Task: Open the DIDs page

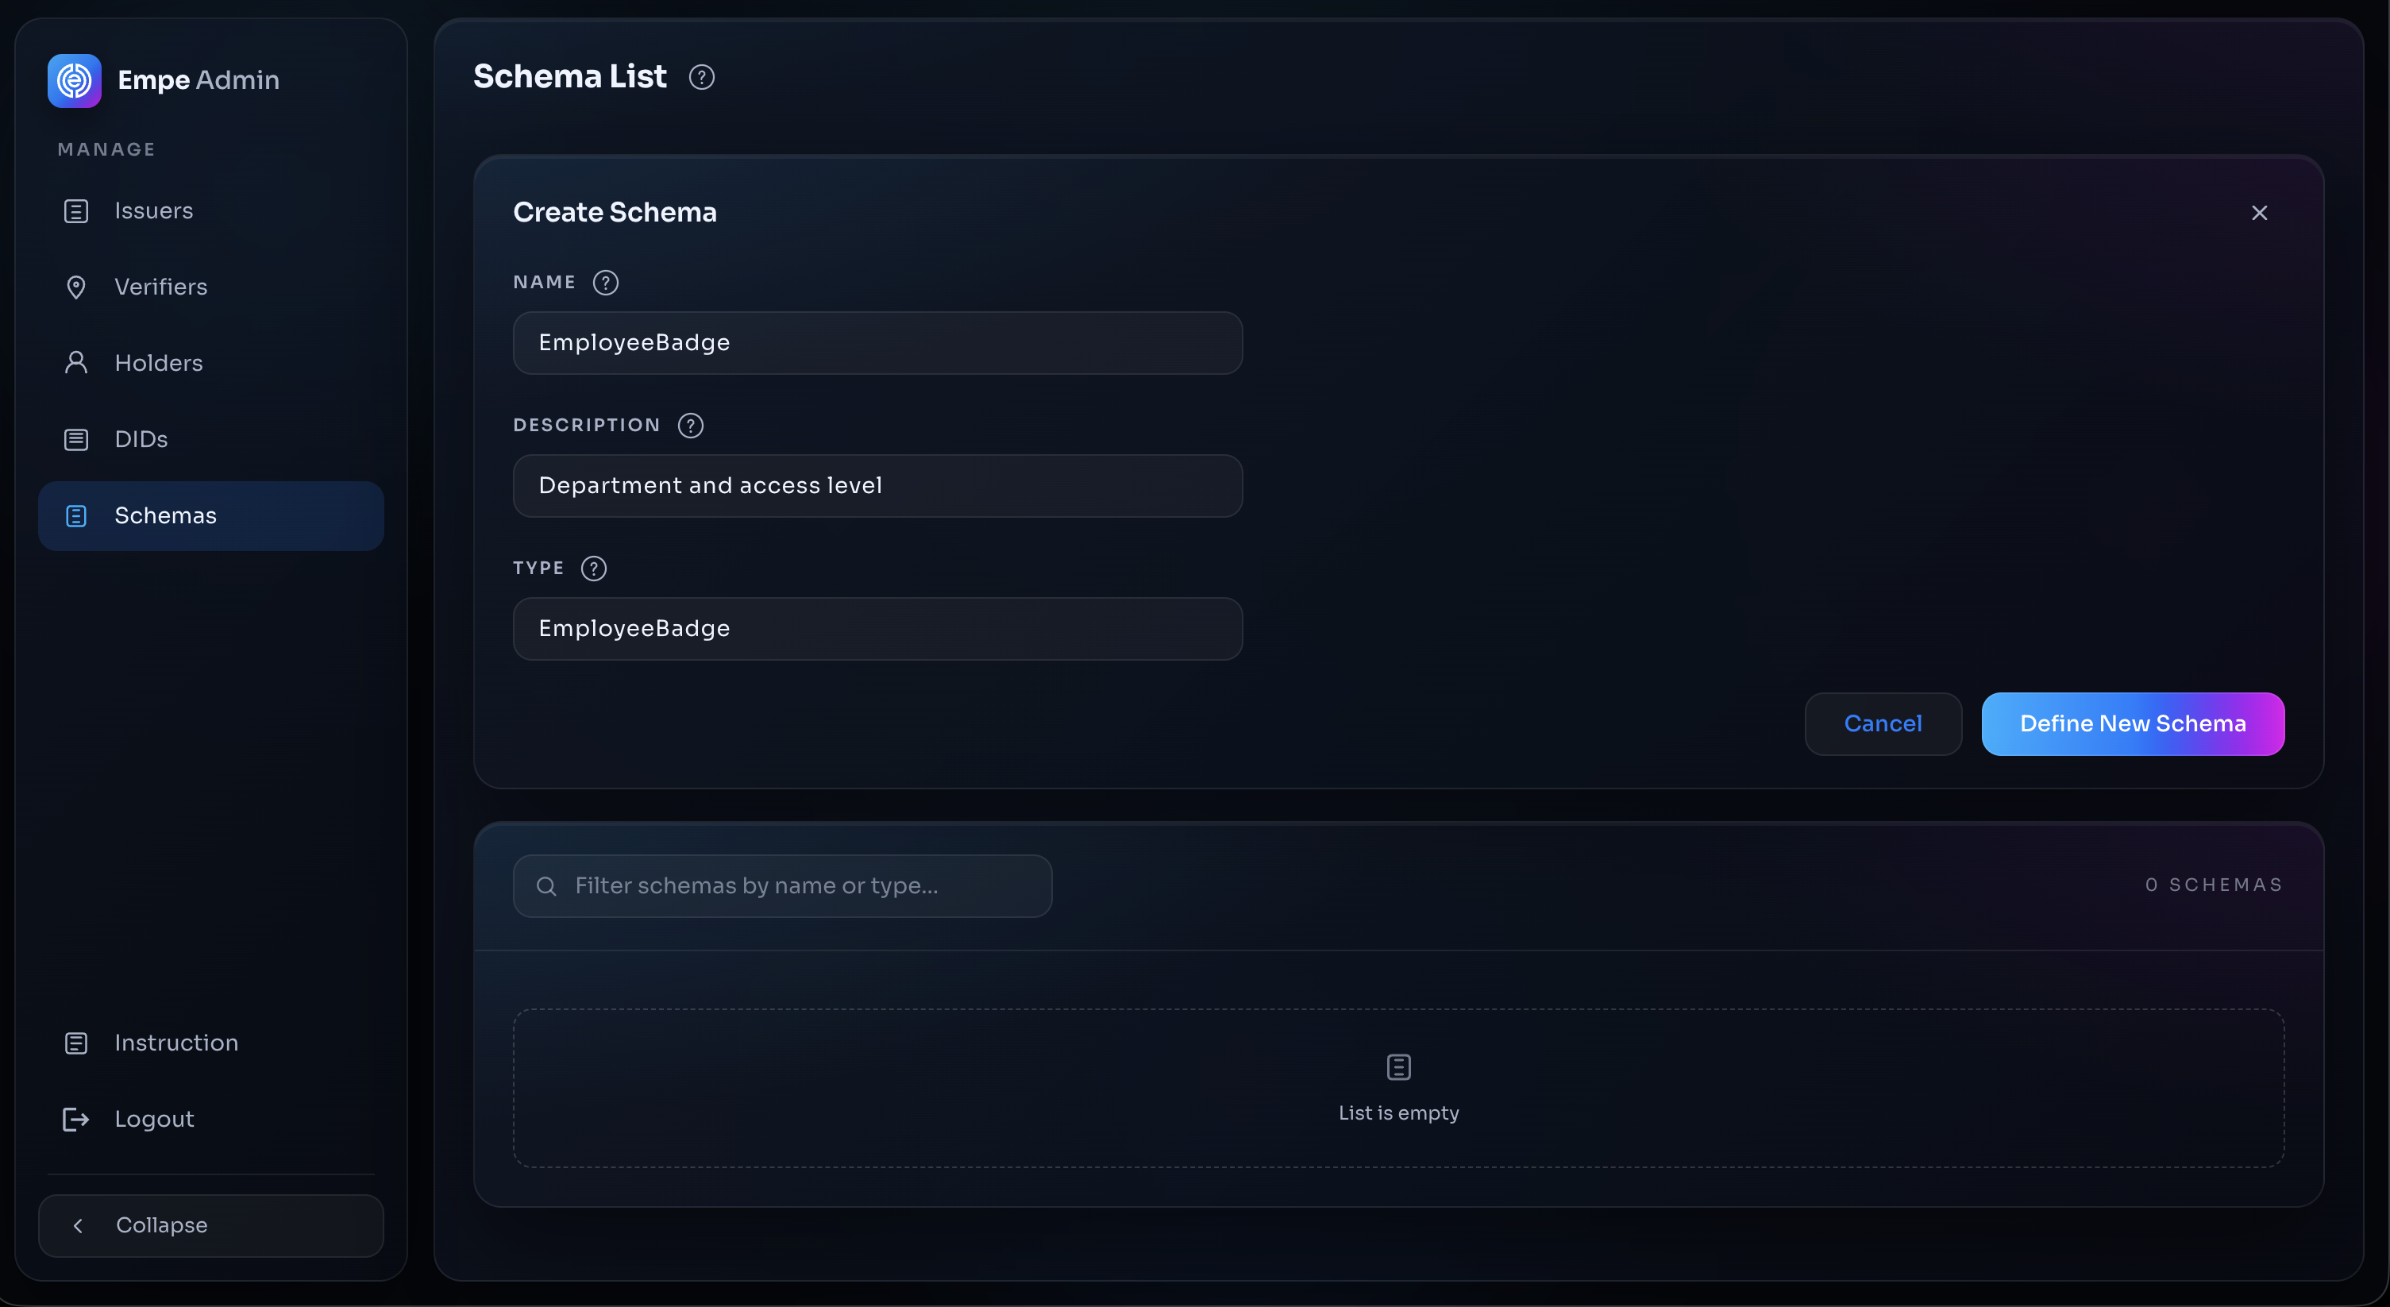Action: coord(210,440)
